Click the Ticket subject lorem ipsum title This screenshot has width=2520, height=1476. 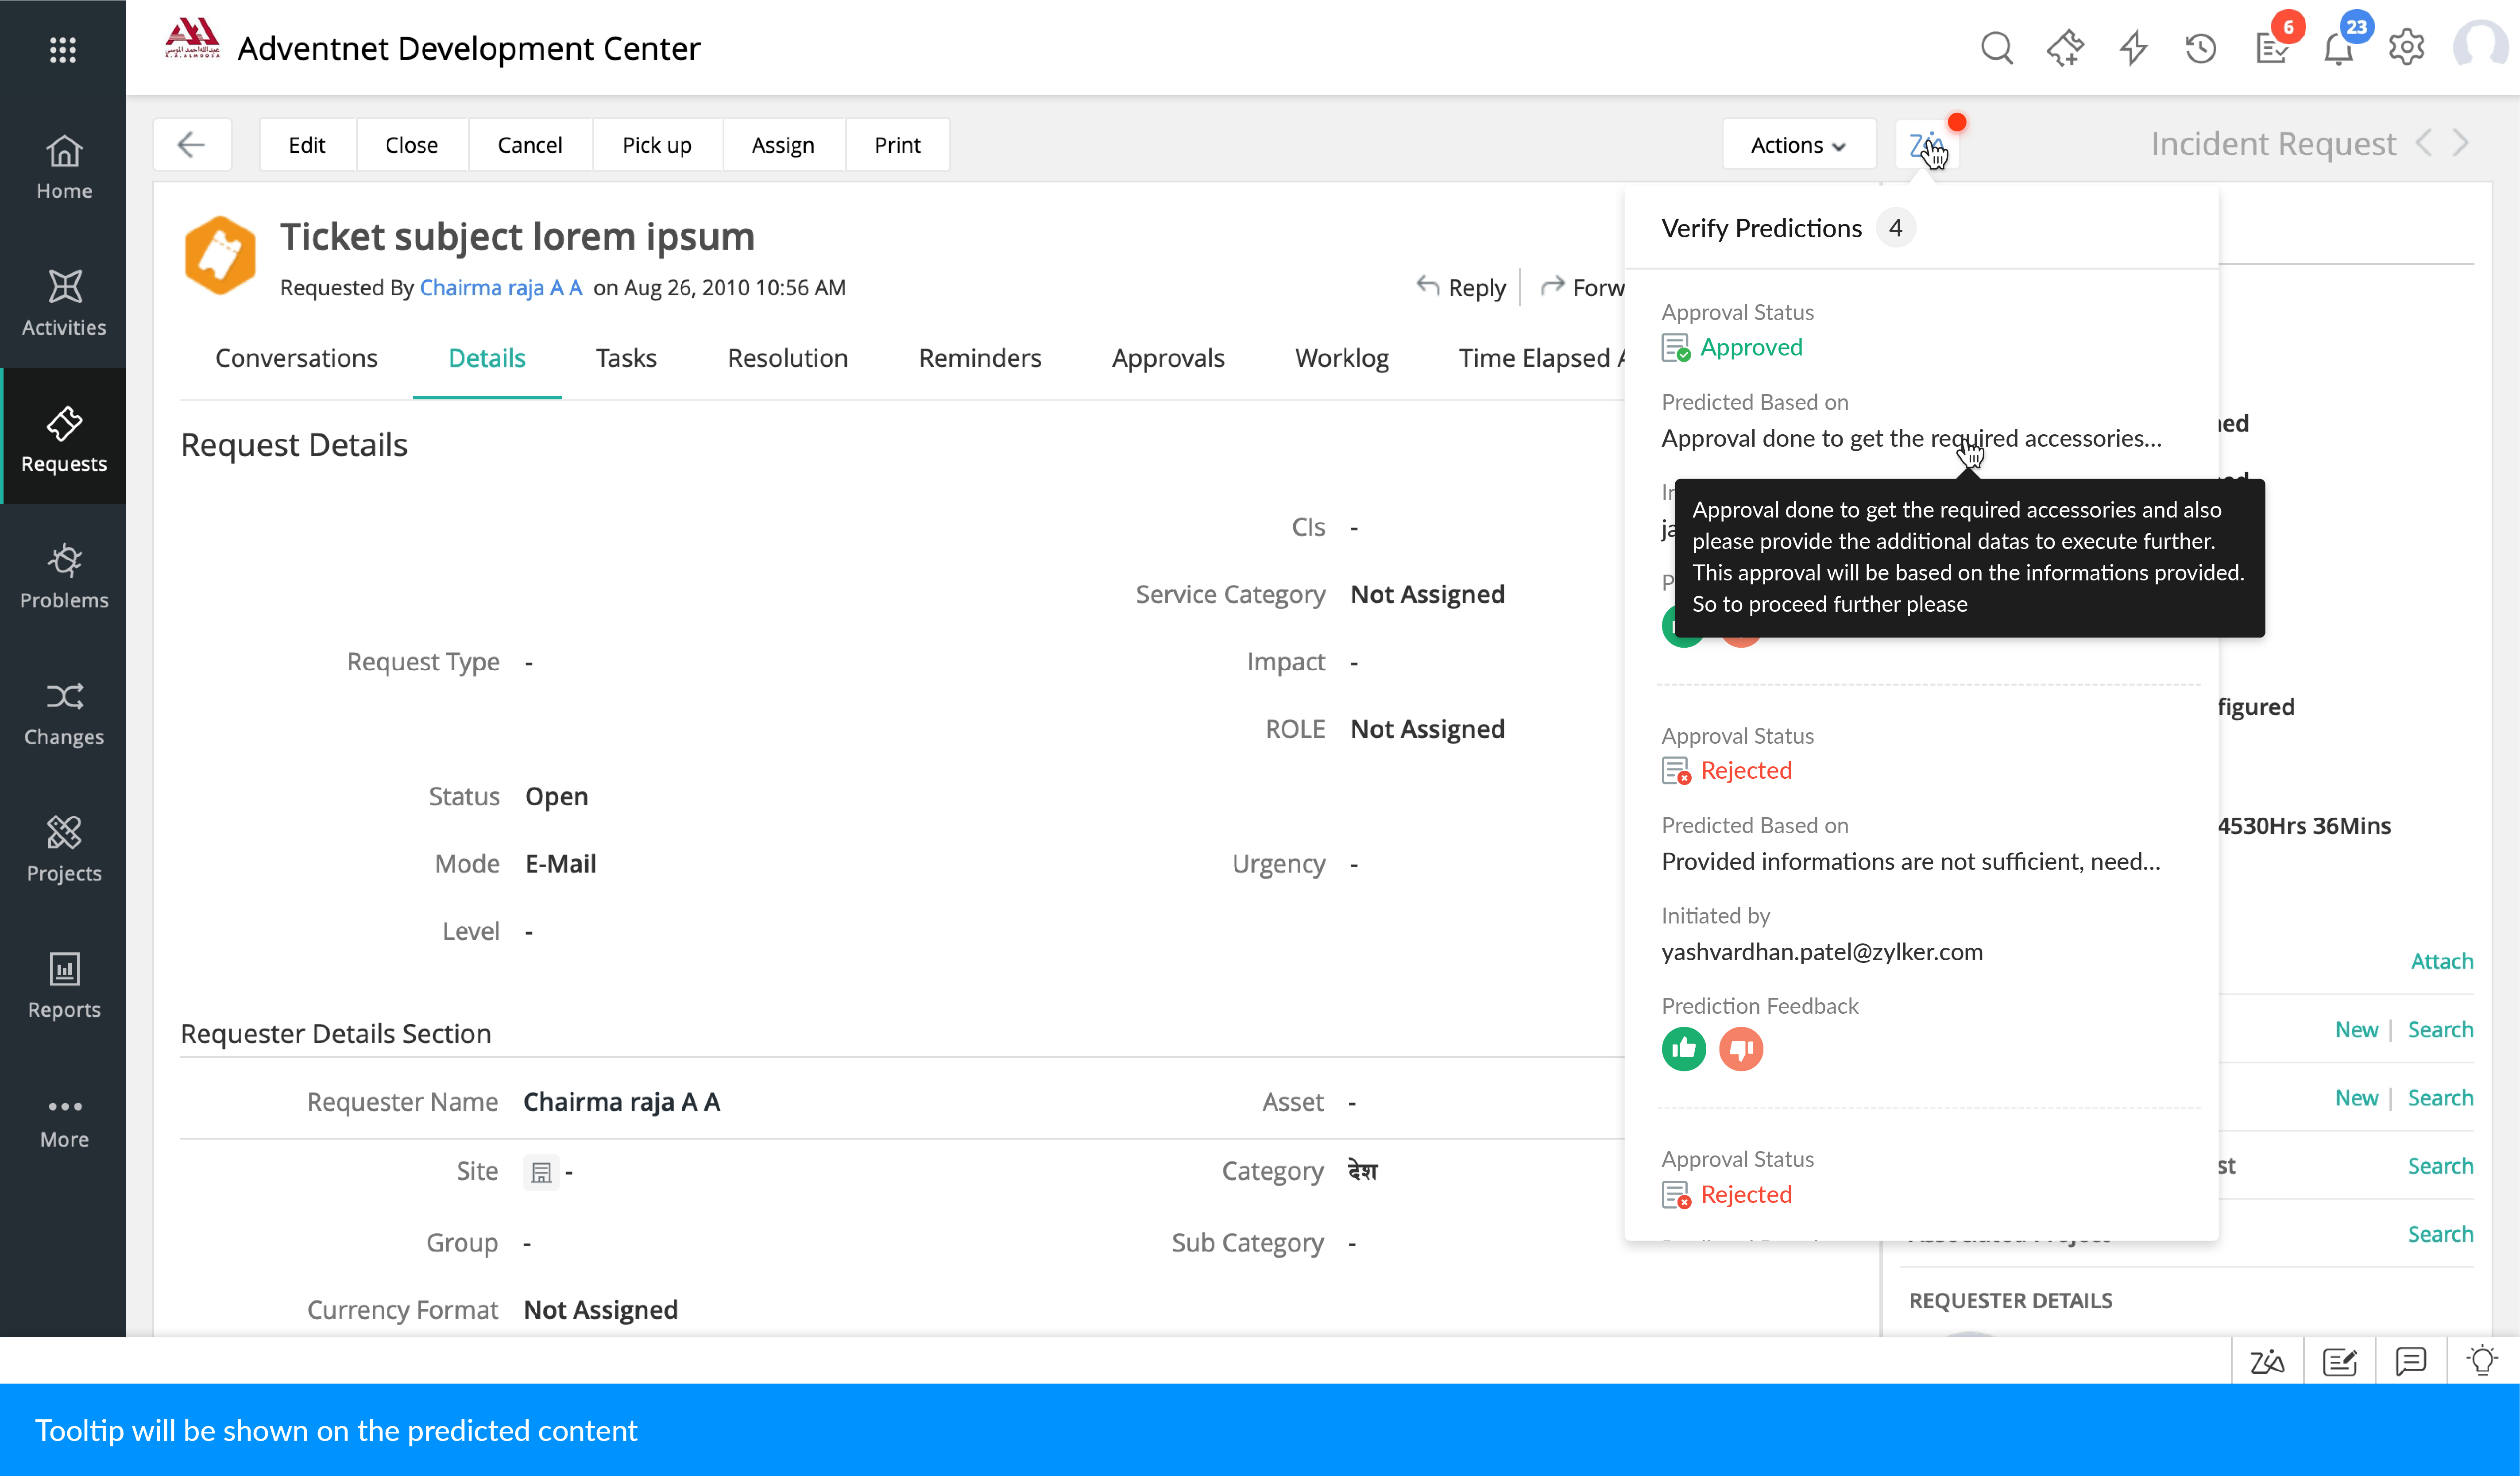[x=517, y=236]
